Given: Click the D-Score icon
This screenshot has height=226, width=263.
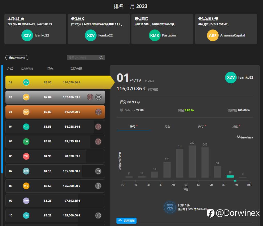Looking at the screenshot, I should click(122, 110).
